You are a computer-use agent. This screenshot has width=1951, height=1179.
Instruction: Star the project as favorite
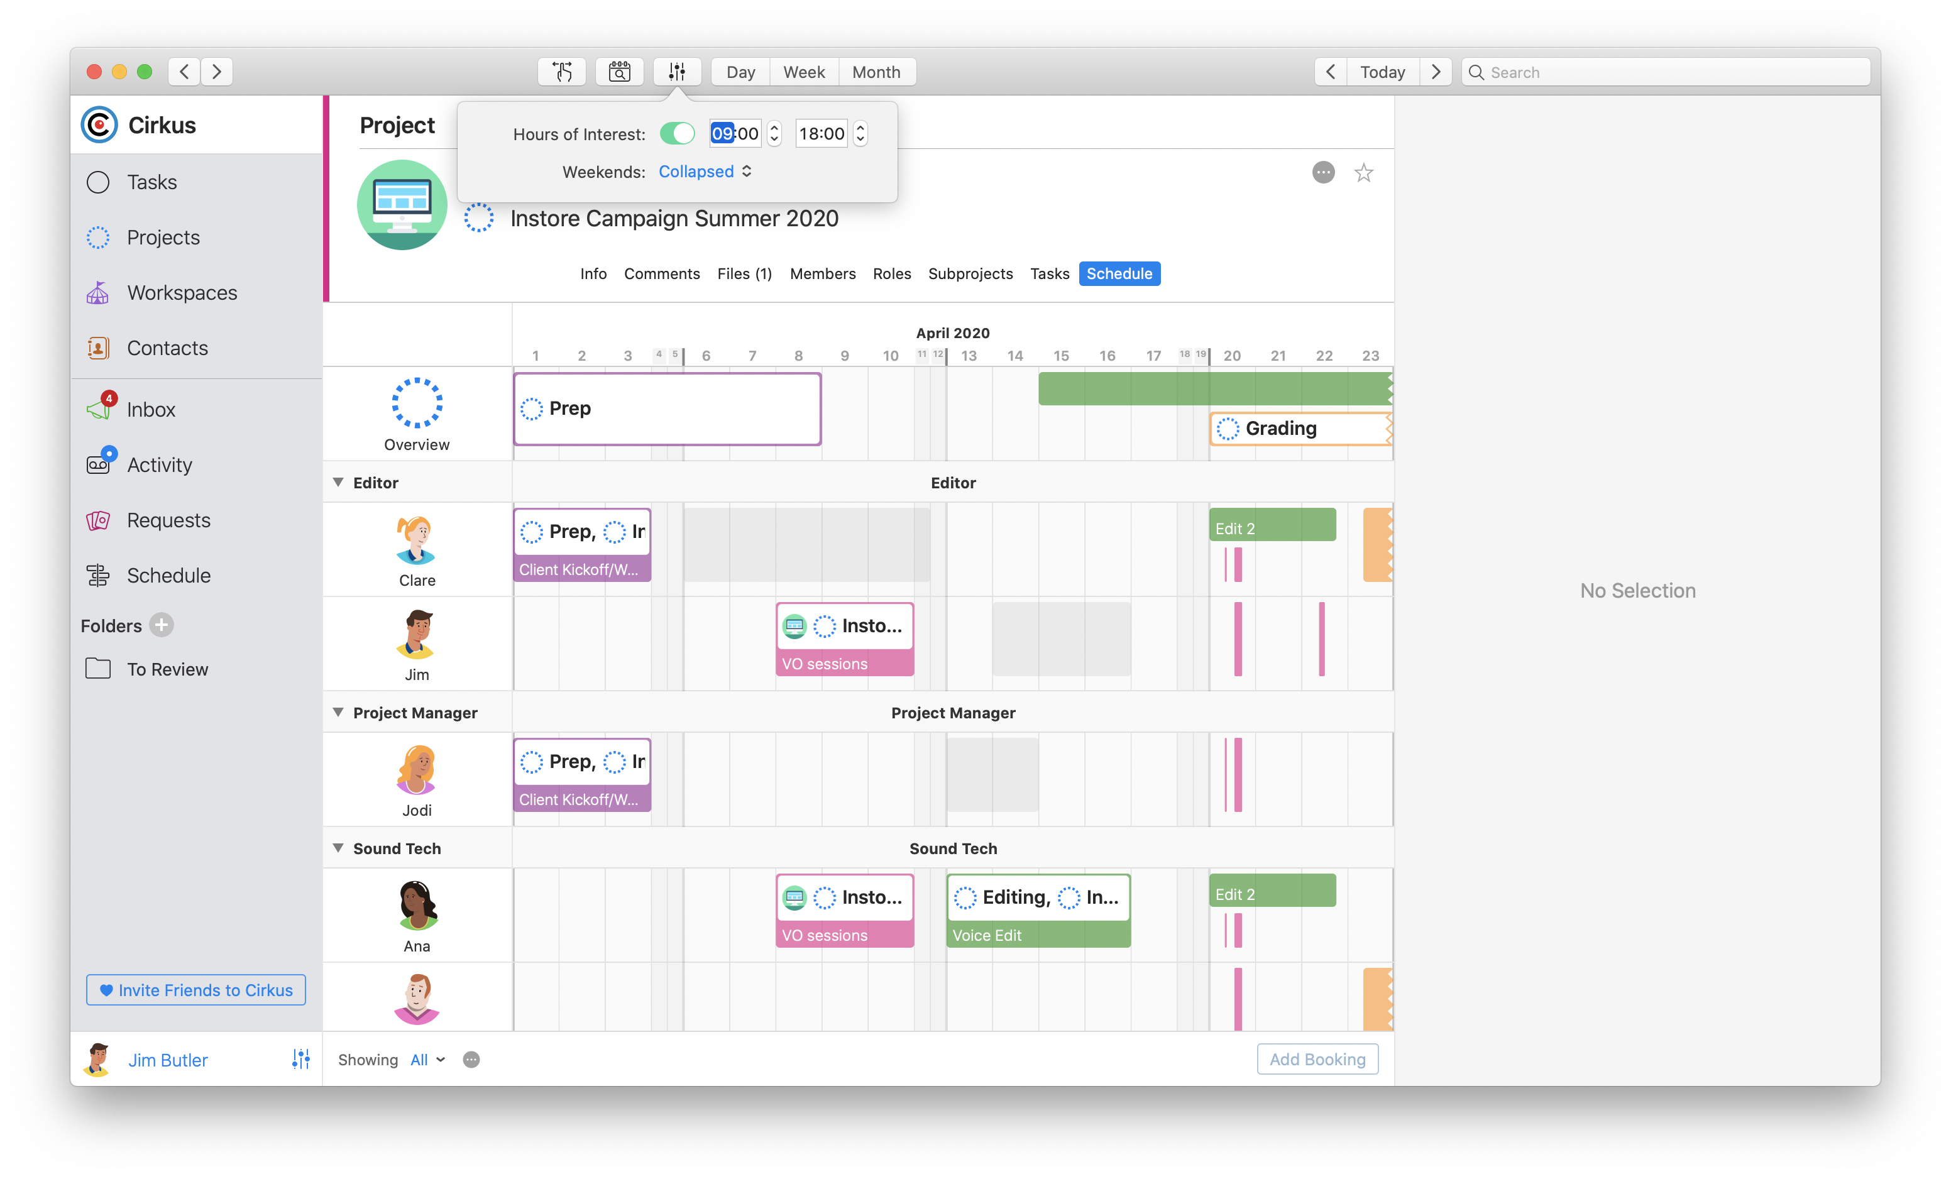(x=1363, y=173)
